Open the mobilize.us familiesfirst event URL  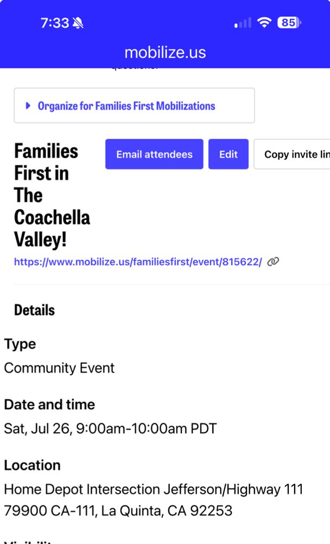point(138,262)
